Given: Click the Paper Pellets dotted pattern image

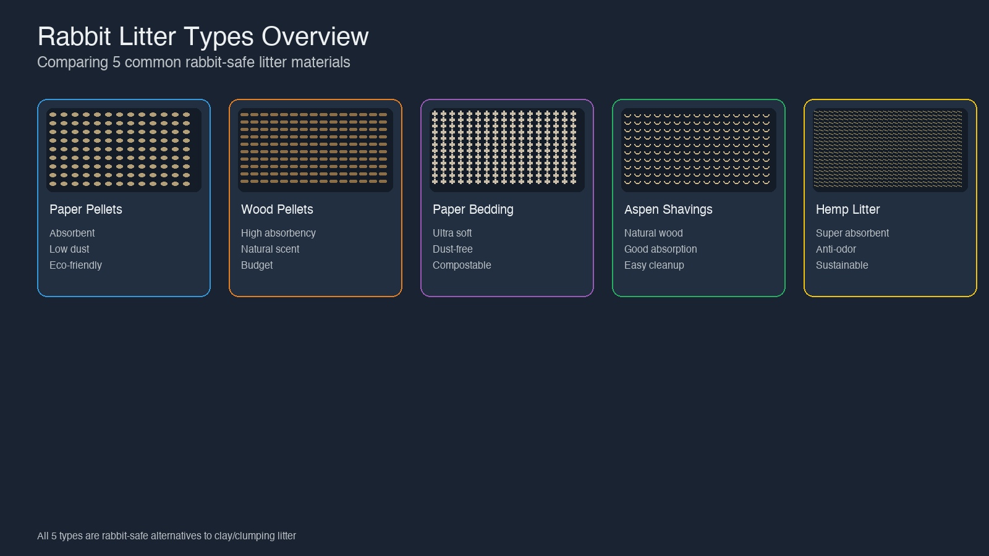Looking at the screenshot, I should pyautogui.click(x=124, y=150).
